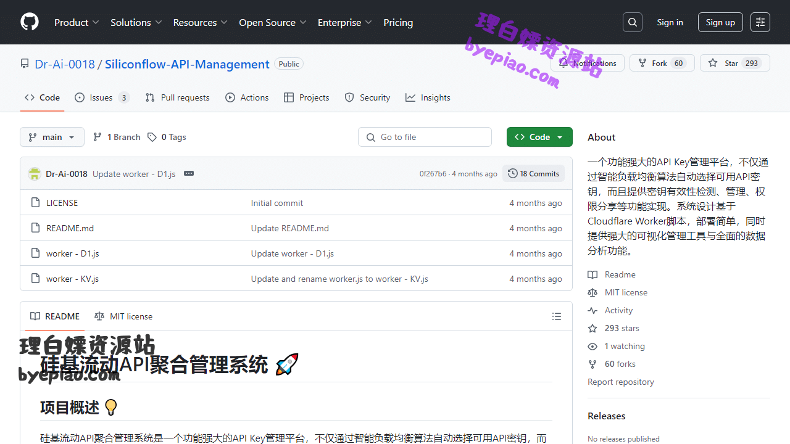Viewport: 790px width, 444px height.
Task: Click the scale icon beside MIT license in About
Action: [x=592, y=292]
